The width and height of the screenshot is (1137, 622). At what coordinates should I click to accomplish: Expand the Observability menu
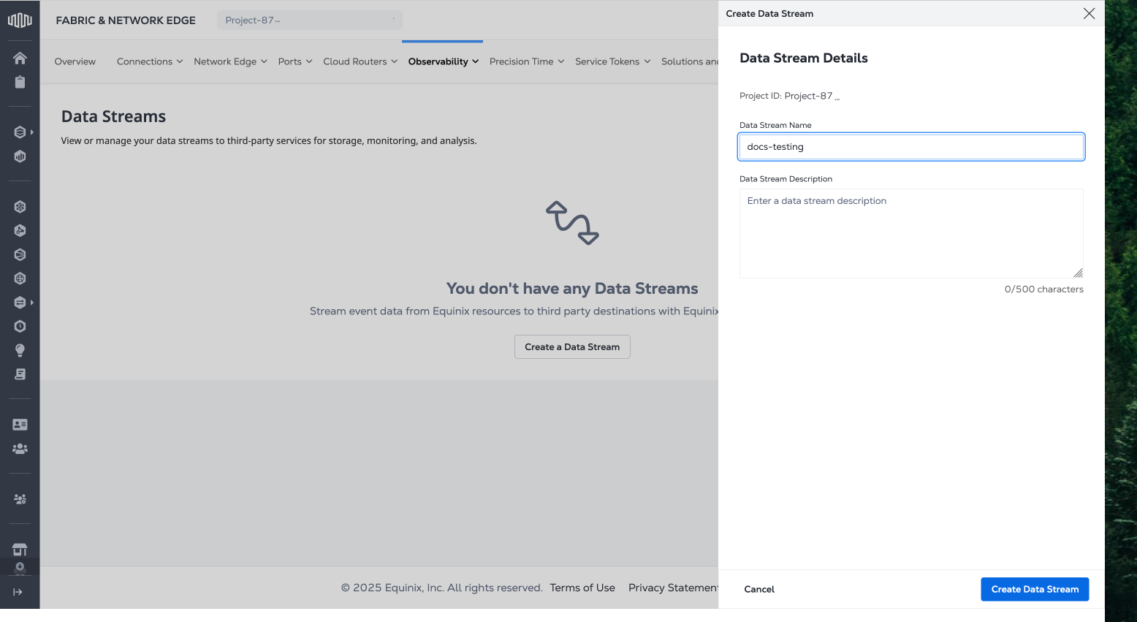tap(443, 61)
